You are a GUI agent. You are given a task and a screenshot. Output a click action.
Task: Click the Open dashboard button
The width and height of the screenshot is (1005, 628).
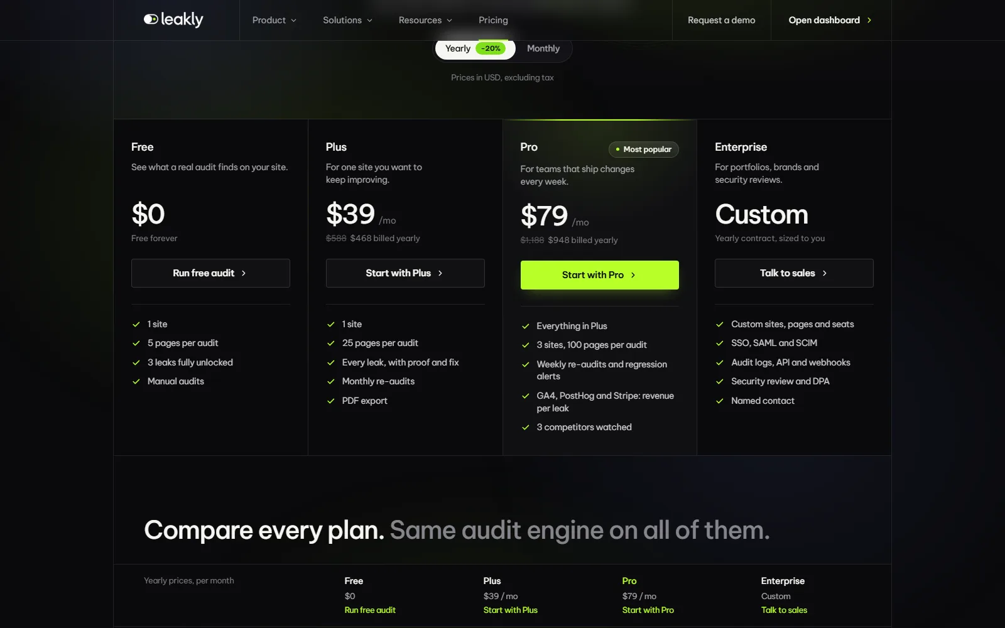830,20
